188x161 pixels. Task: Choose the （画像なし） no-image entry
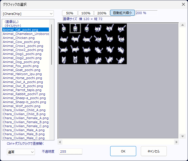13,21
